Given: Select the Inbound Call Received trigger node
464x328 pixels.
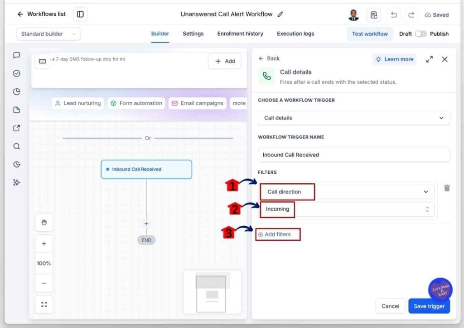Looking at the screenshot, I should pos(146,169).
